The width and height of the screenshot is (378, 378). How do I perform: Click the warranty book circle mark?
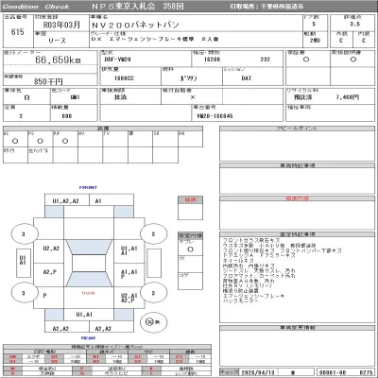click(306, 60)
